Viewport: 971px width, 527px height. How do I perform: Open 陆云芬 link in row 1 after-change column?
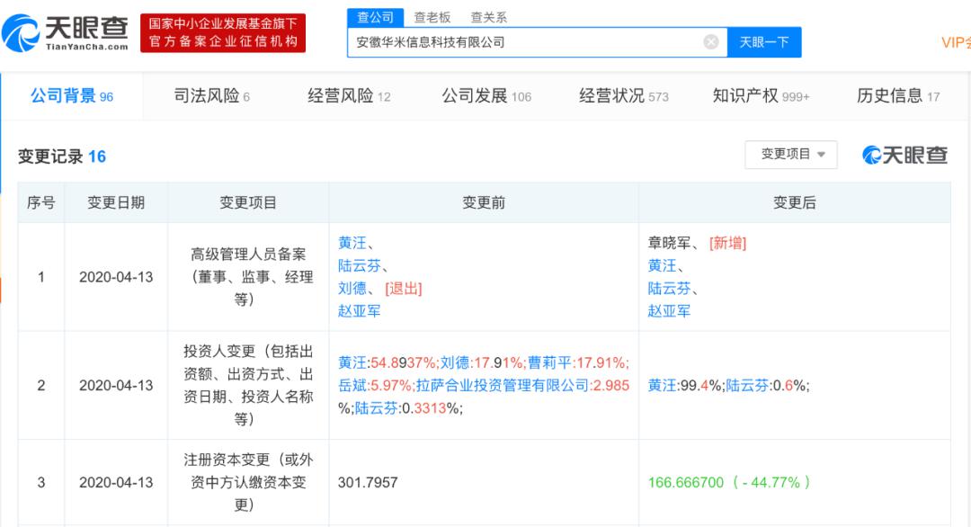pyautogui.click(x=670, y=288)
